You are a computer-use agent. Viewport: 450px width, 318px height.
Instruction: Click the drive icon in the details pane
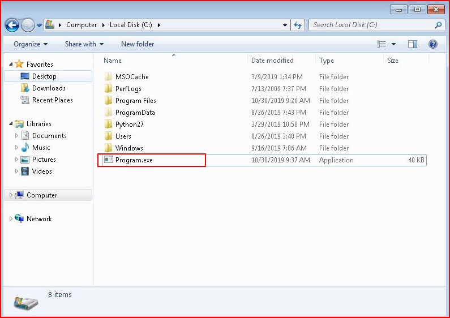26,303
